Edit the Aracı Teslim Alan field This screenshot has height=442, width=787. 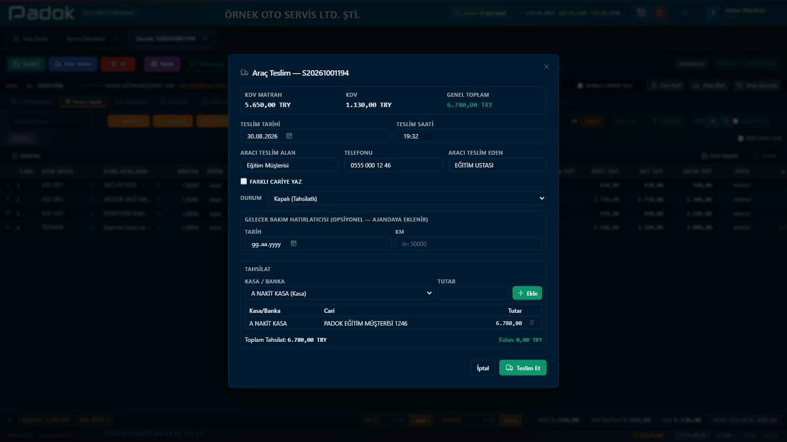(289, 165)
